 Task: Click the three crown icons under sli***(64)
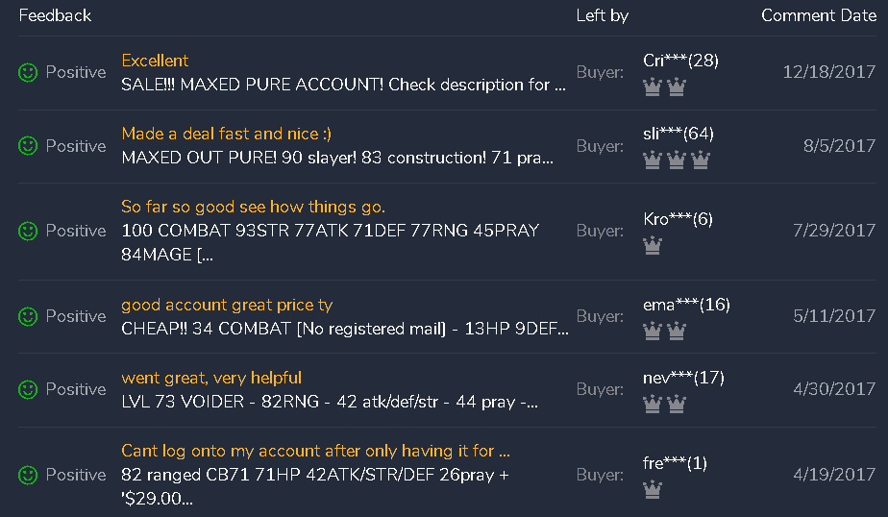[676, 160]
